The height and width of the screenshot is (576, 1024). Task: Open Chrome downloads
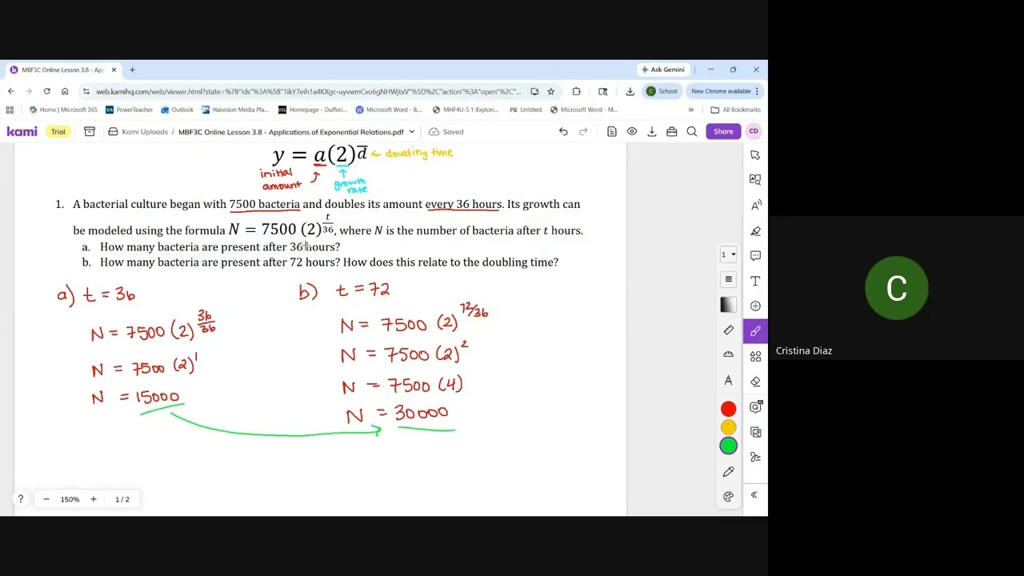tap(630, 91)
